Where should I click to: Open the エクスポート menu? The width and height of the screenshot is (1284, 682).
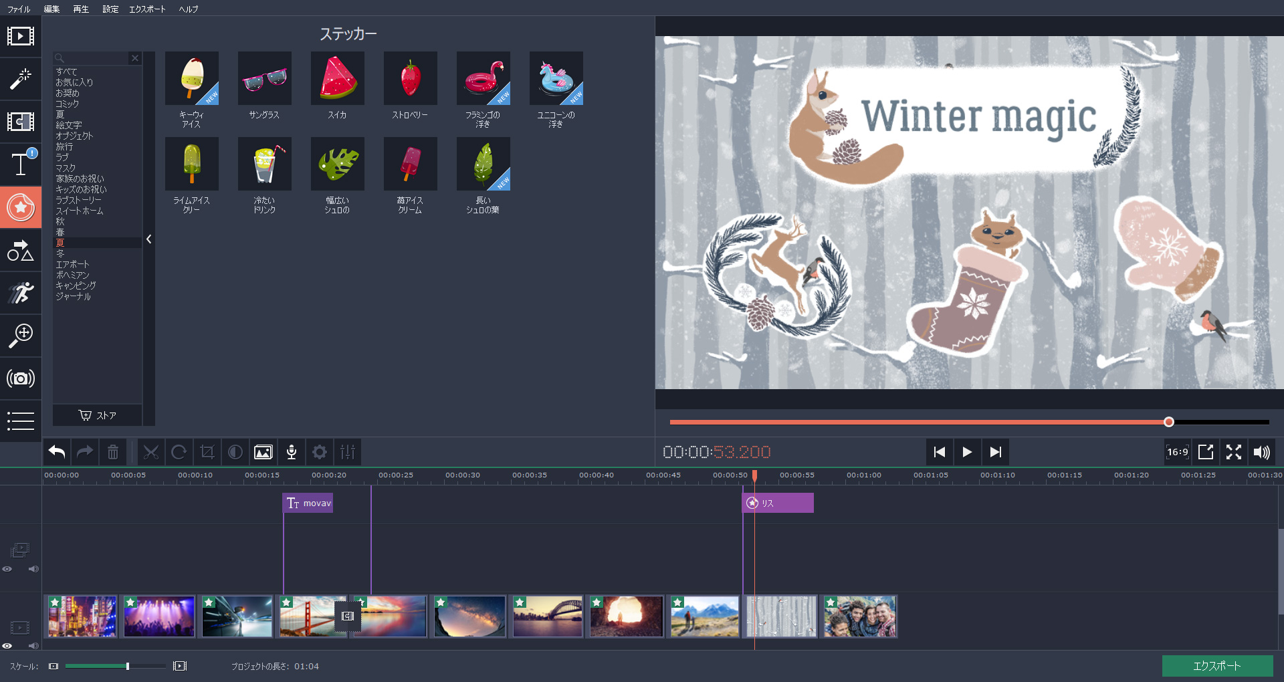146,9
